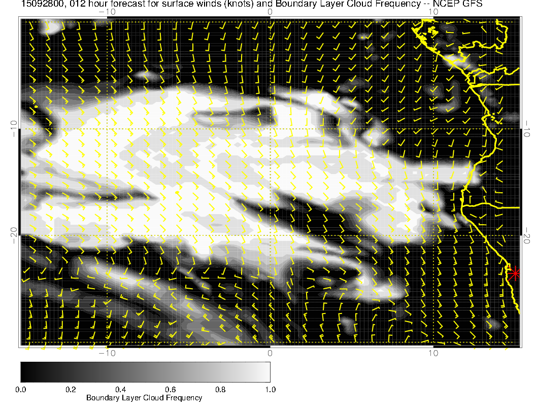This screenshot has height=414, width=536.
Task: Click the 0.0 colorbar tick label
Action: 21,389
